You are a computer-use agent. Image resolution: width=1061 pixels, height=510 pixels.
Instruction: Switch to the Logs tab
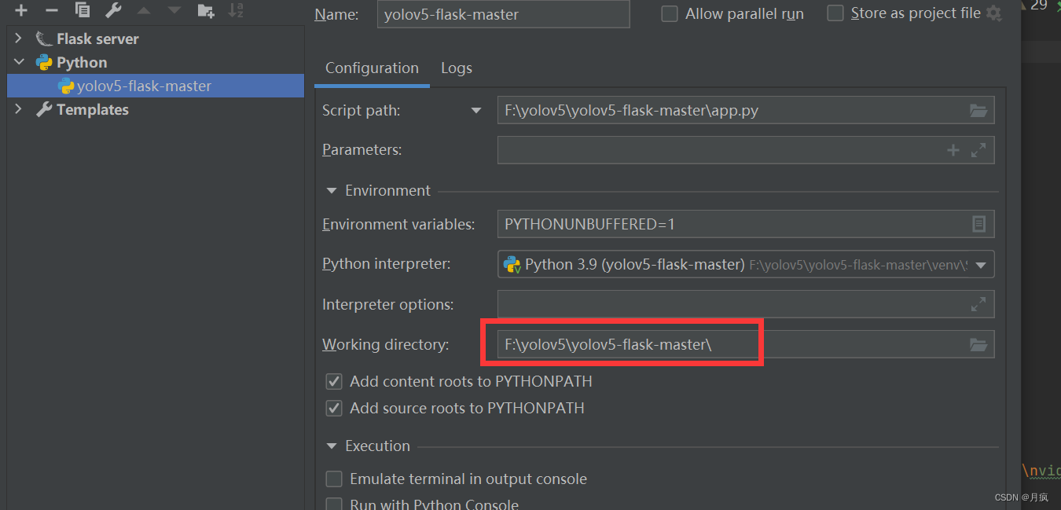[x=457, y=68]
